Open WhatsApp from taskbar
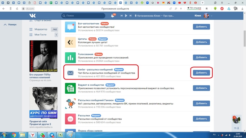The width and height of the screenshot is (246, 138). tap(42, 135)
